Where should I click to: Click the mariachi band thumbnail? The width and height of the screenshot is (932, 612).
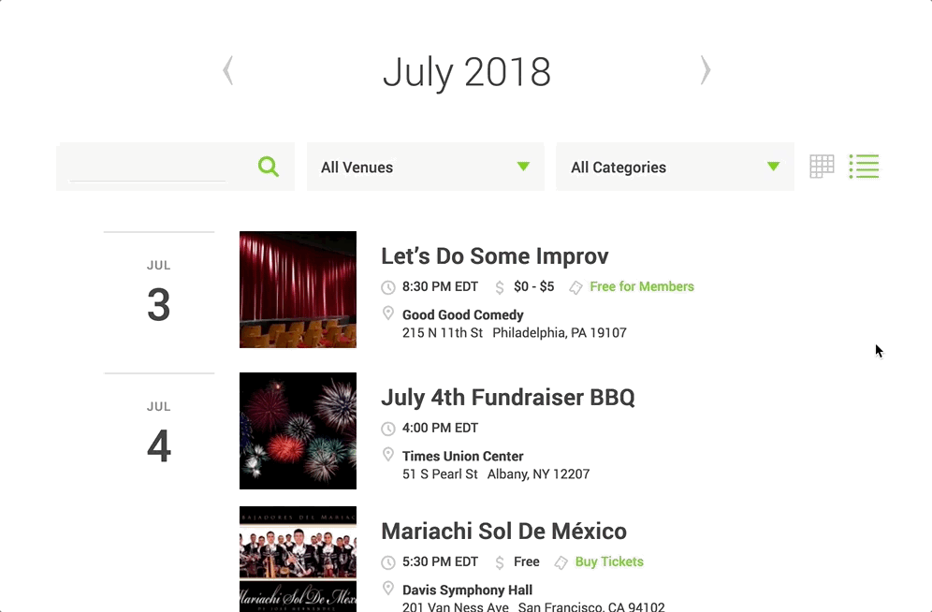tap(298, 560)
